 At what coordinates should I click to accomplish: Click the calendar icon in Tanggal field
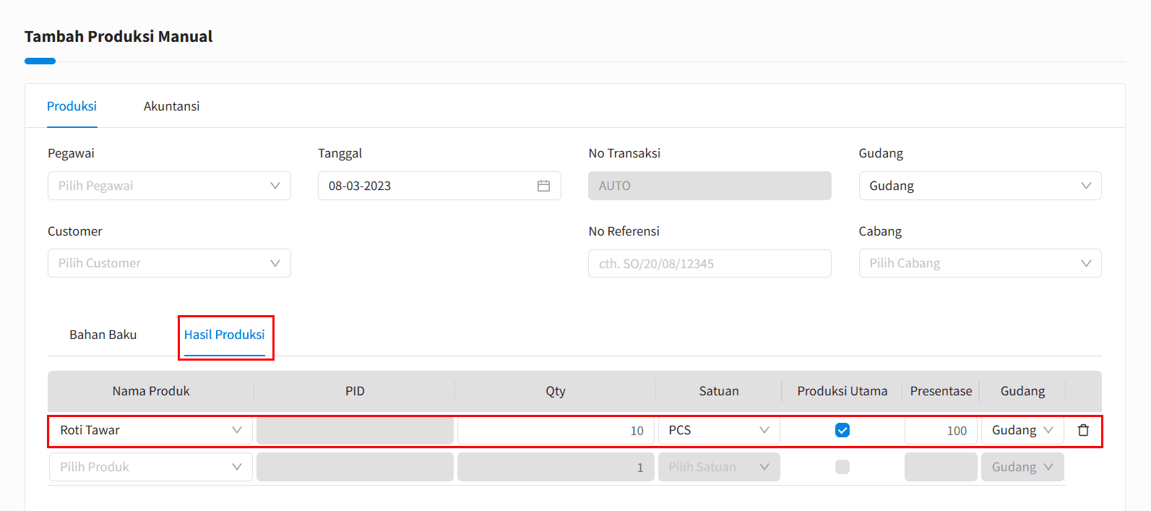(543, 186)
